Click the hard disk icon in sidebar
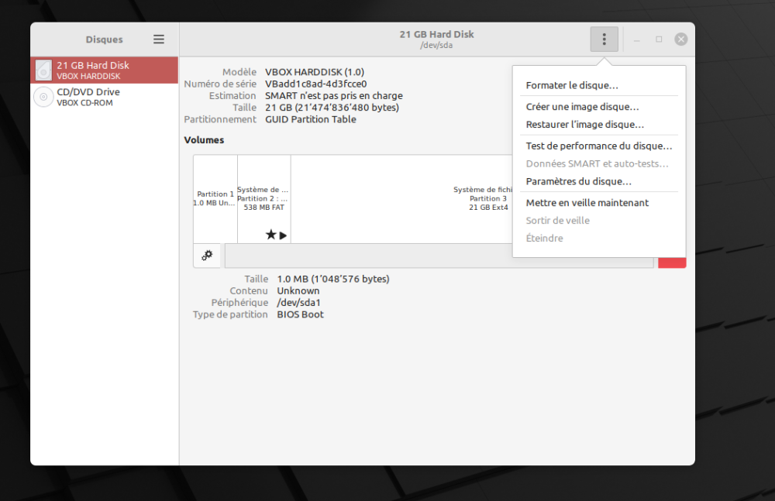Image resolution: width=775 pixels, height=501 pixels. (x=43, y=70)
